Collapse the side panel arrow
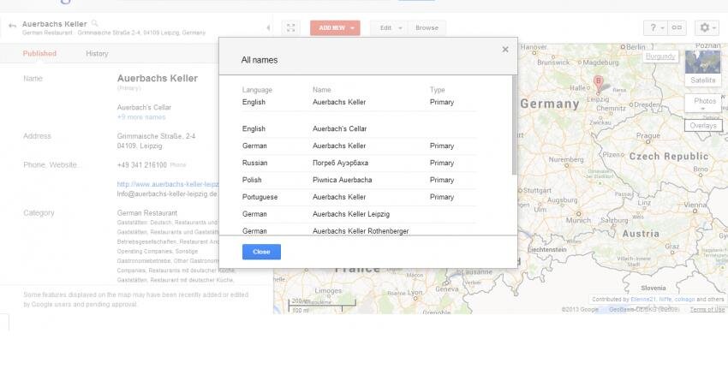 coord(268,28)
